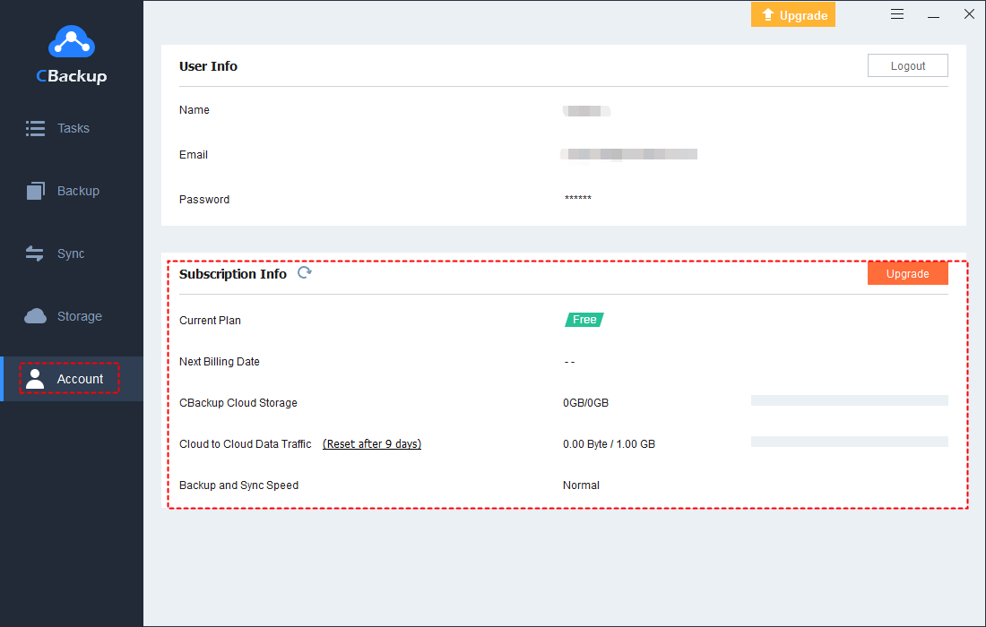
Task: Select the Account person icon
Action: [35, 379]
